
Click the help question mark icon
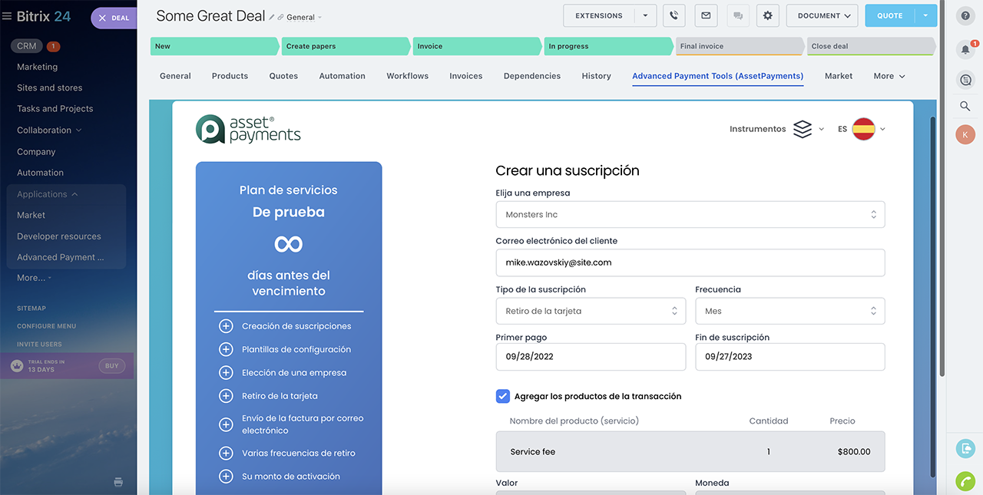(965, 15)
